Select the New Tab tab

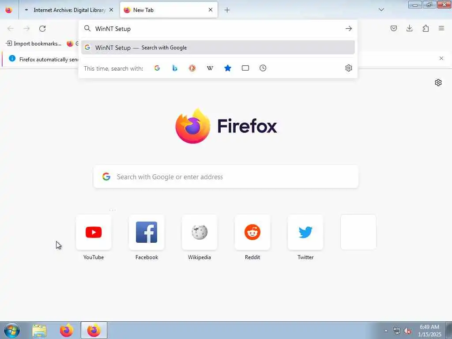tap(169, 10)
